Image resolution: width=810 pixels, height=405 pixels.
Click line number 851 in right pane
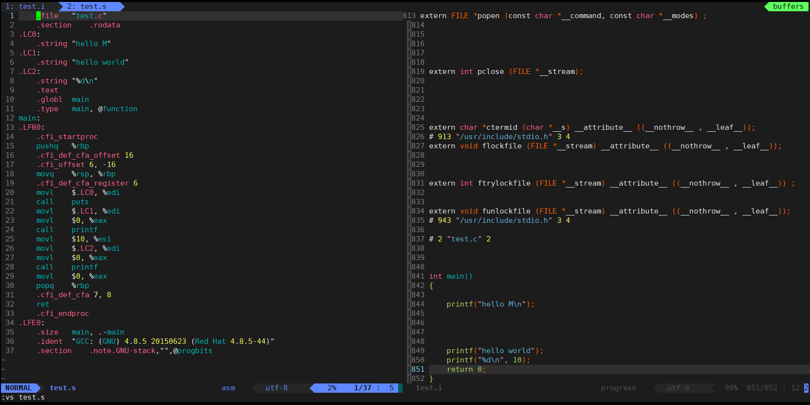(418, 369)
